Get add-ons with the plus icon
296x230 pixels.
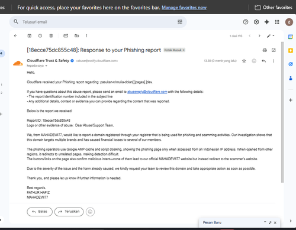click(291, 100)
